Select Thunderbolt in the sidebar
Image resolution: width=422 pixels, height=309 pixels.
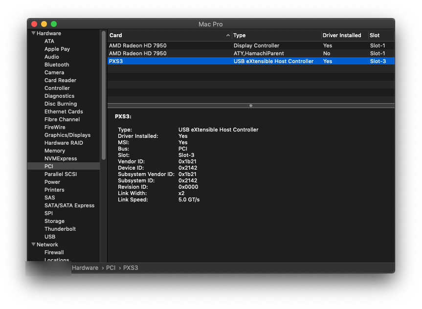(60, 228)
